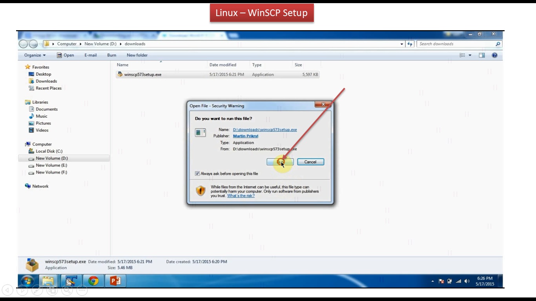Click Cancel in the Security Warning dialog
Image resolution: width=536 pixels, height=301 pixels.
310,162
